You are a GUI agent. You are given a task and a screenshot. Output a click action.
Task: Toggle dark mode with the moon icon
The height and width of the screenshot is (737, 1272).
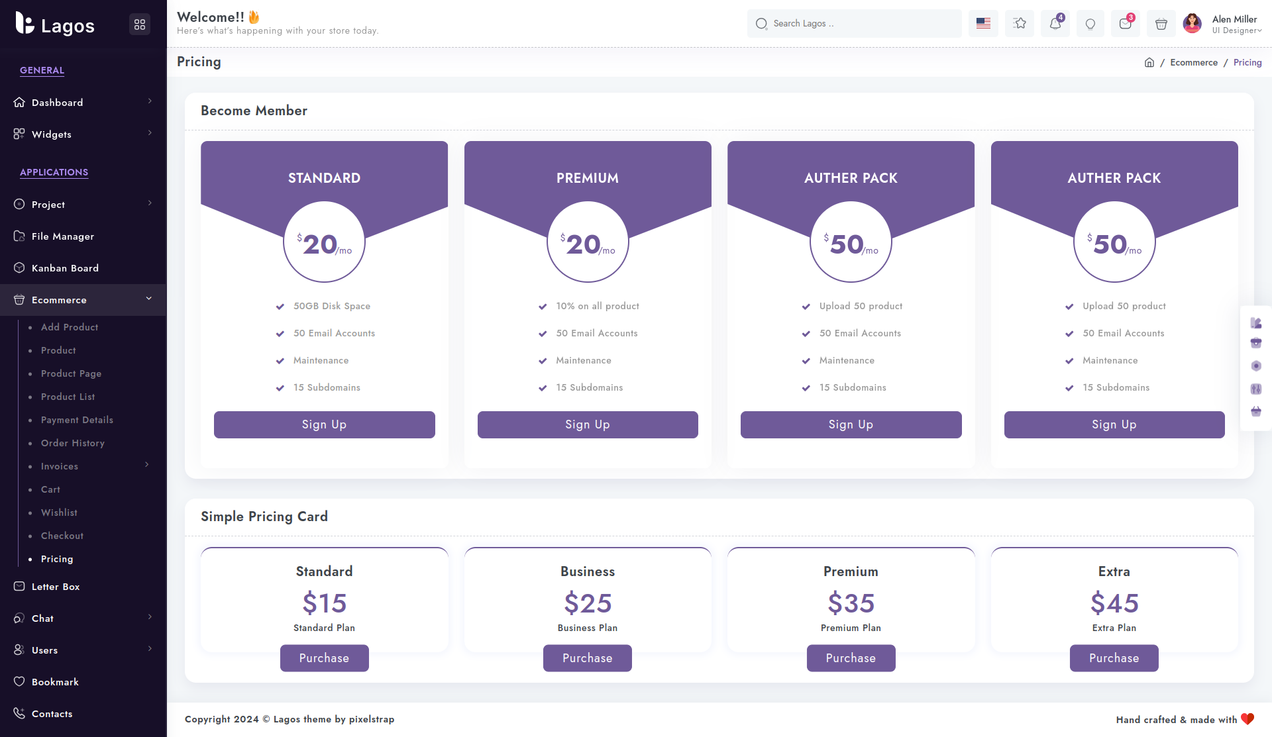tap(1090, 24)
